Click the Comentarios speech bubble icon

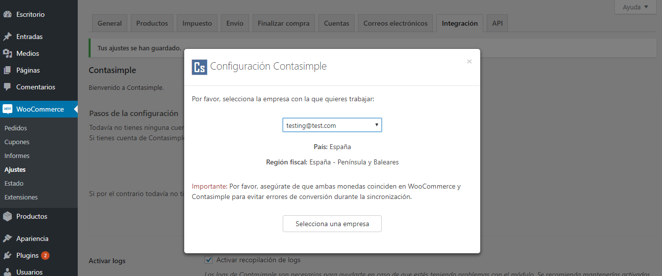coord(7,87)
